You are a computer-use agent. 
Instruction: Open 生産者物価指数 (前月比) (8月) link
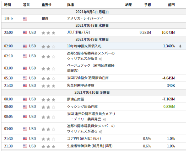pyautogui.click(x=90, y=146)
